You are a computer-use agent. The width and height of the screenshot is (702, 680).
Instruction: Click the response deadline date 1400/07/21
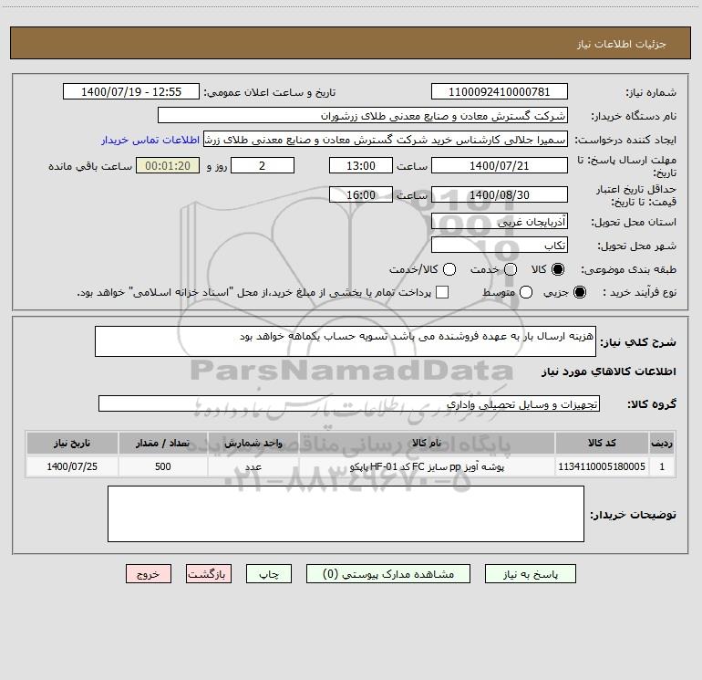(500, 165)
